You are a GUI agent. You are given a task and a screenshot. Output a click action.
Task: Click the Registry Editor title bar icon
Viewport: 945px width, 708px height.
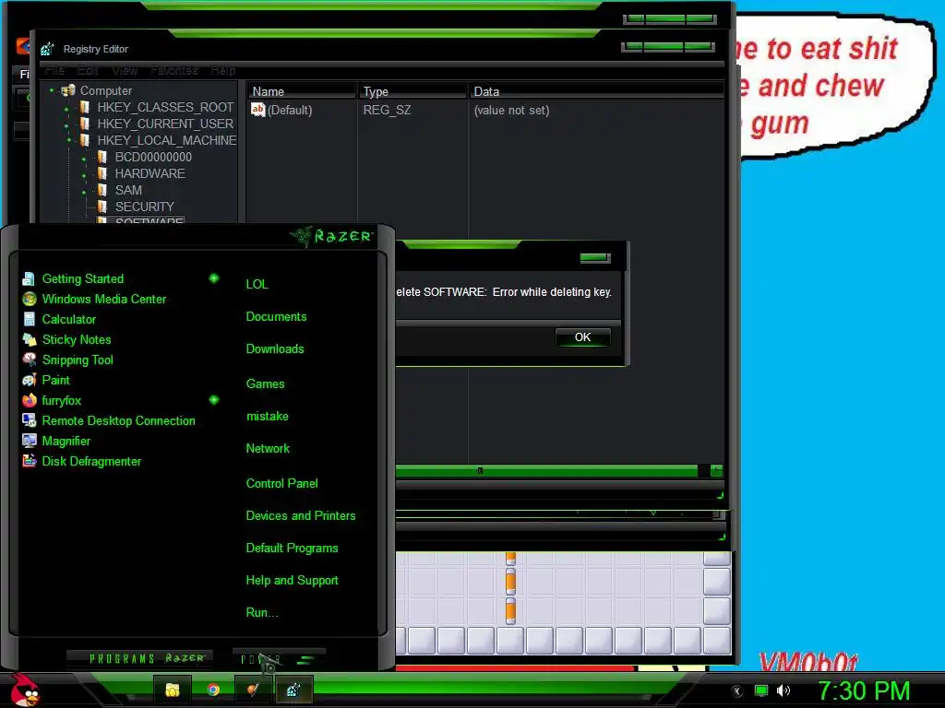(x=48, y=49)
